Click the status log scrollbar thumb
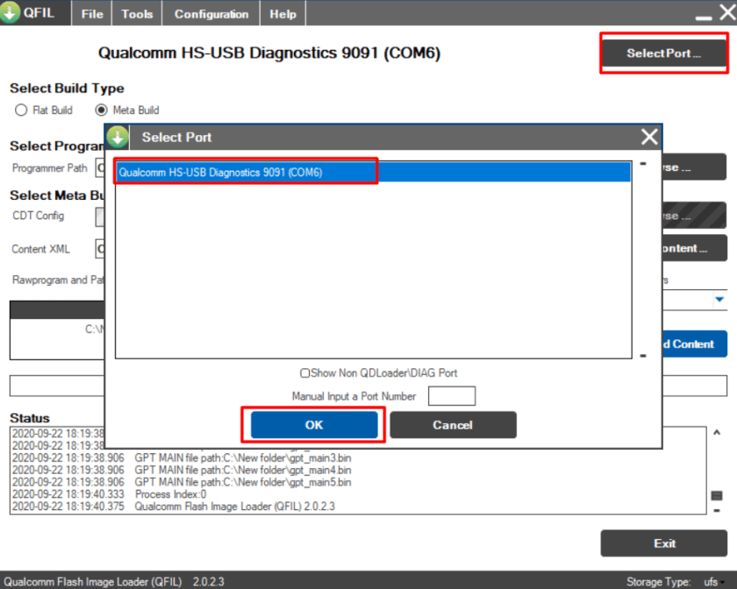 (716, 495)
